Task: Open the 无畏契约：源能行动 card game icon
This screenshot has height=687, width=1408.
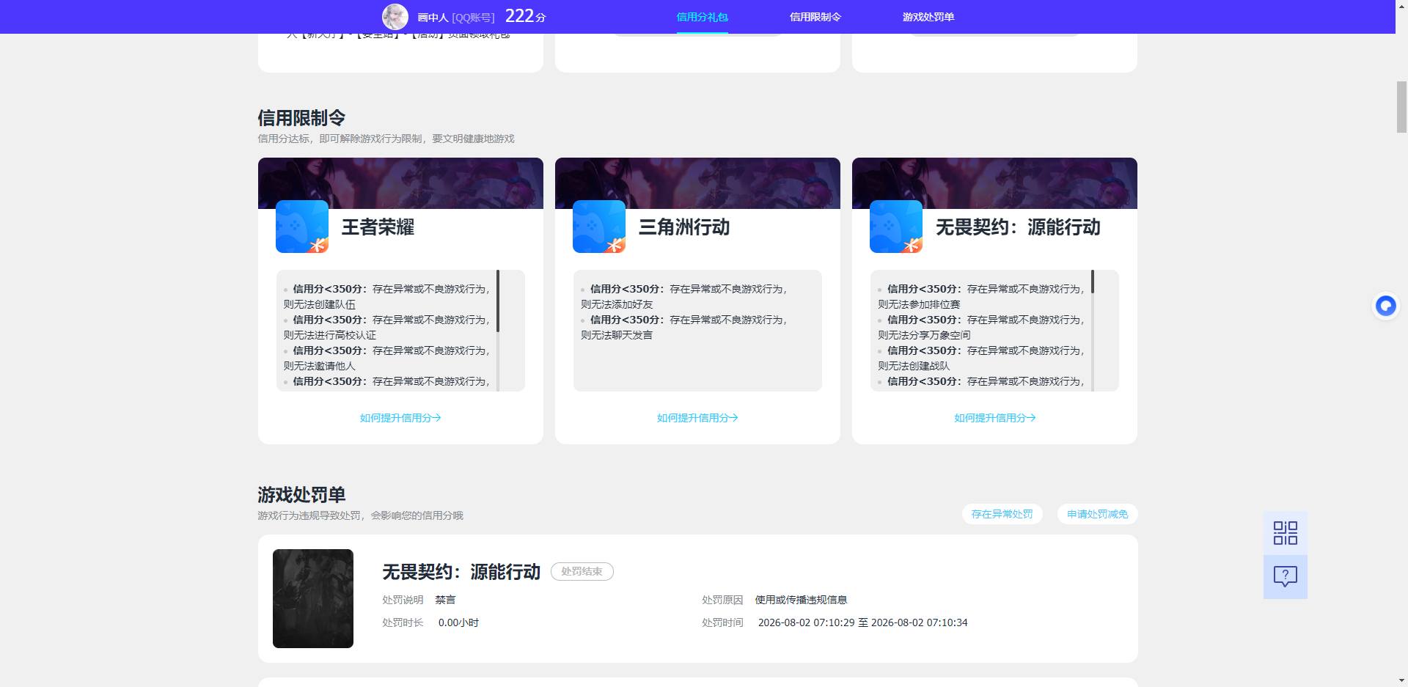Action: [x=896, y=227]
